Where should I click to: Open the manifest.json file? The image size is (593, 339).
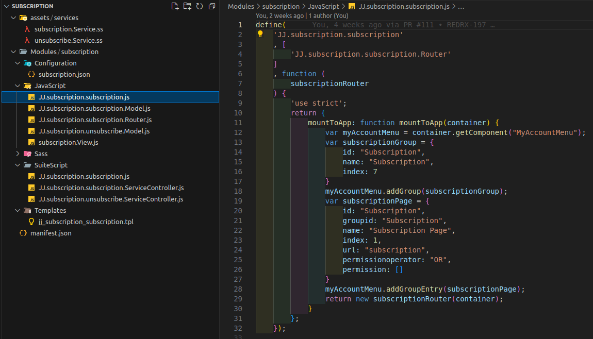pos(51,233)
